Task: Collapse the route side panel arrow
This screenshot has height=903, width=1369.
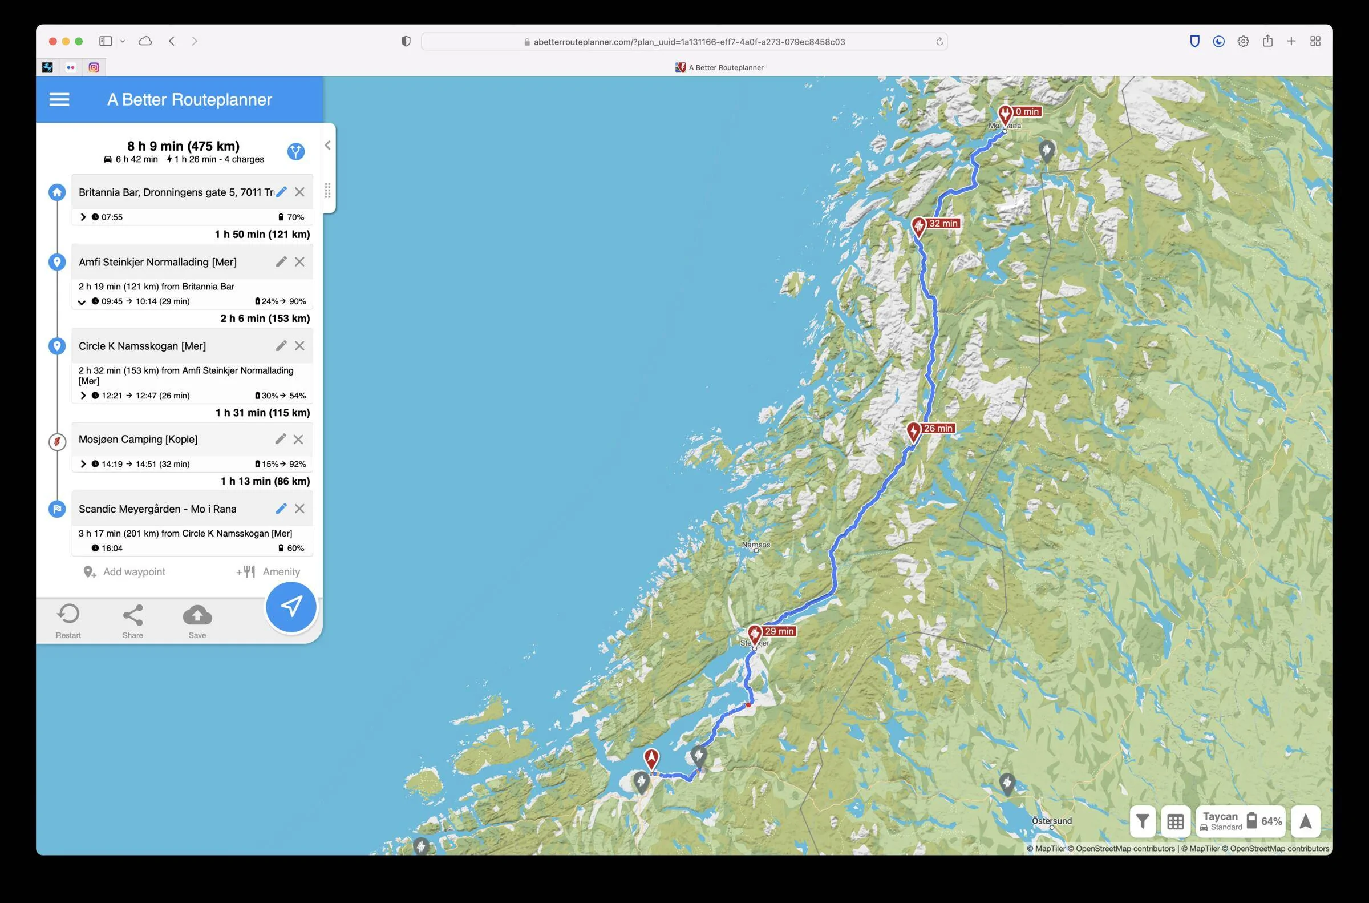Action: click(x=327, y=145)
